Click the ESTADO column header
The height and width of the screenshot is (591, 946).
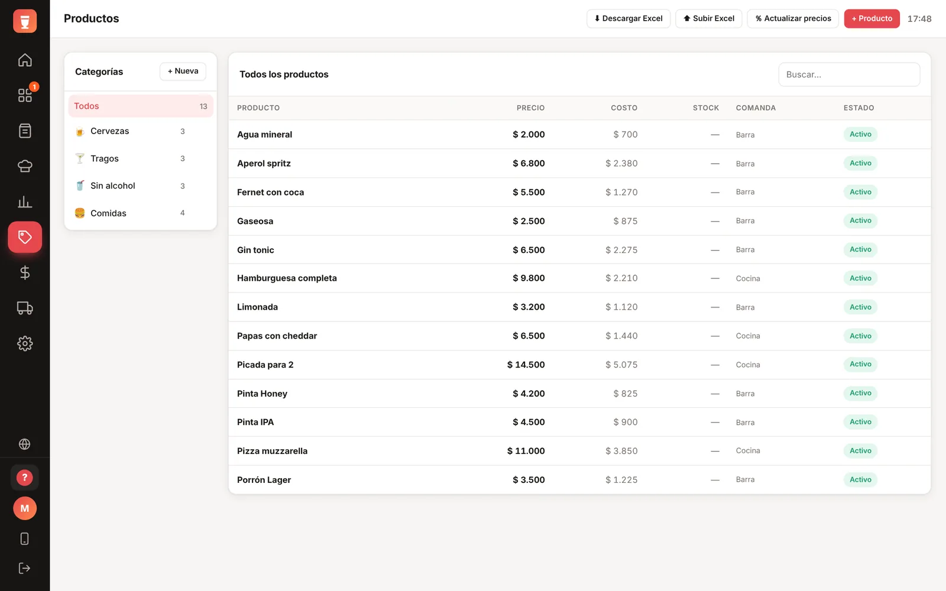coord(858,108)
